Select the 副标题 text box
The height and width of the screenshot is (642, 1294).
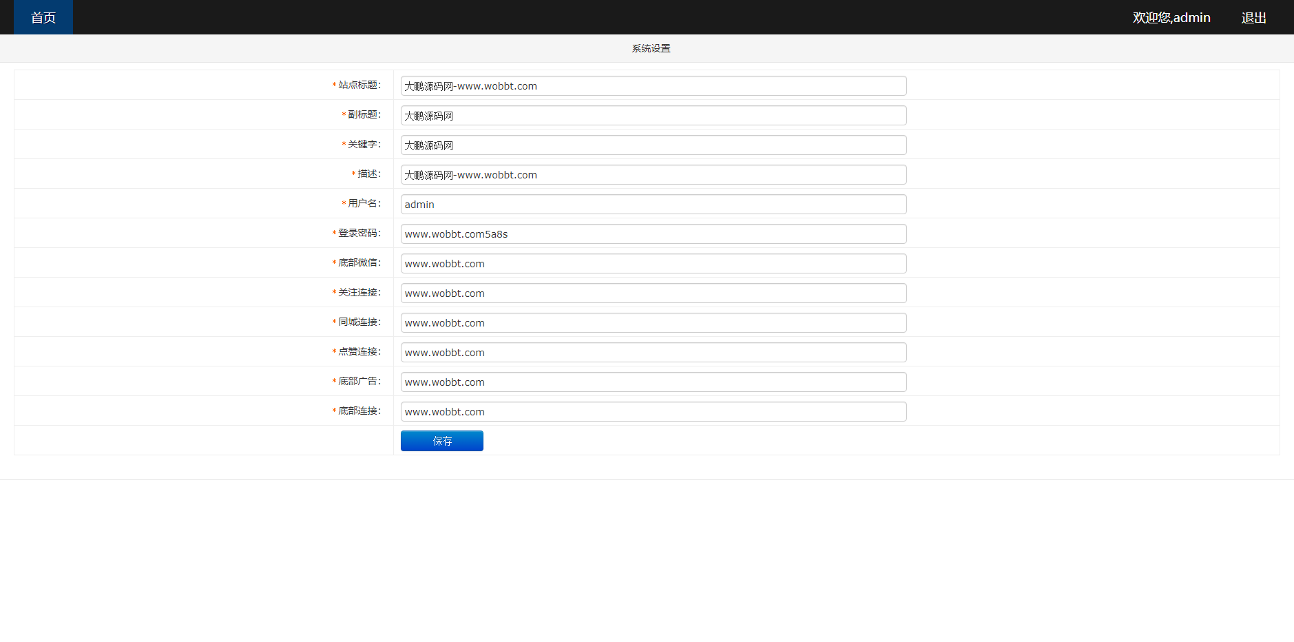click(652, 115)
